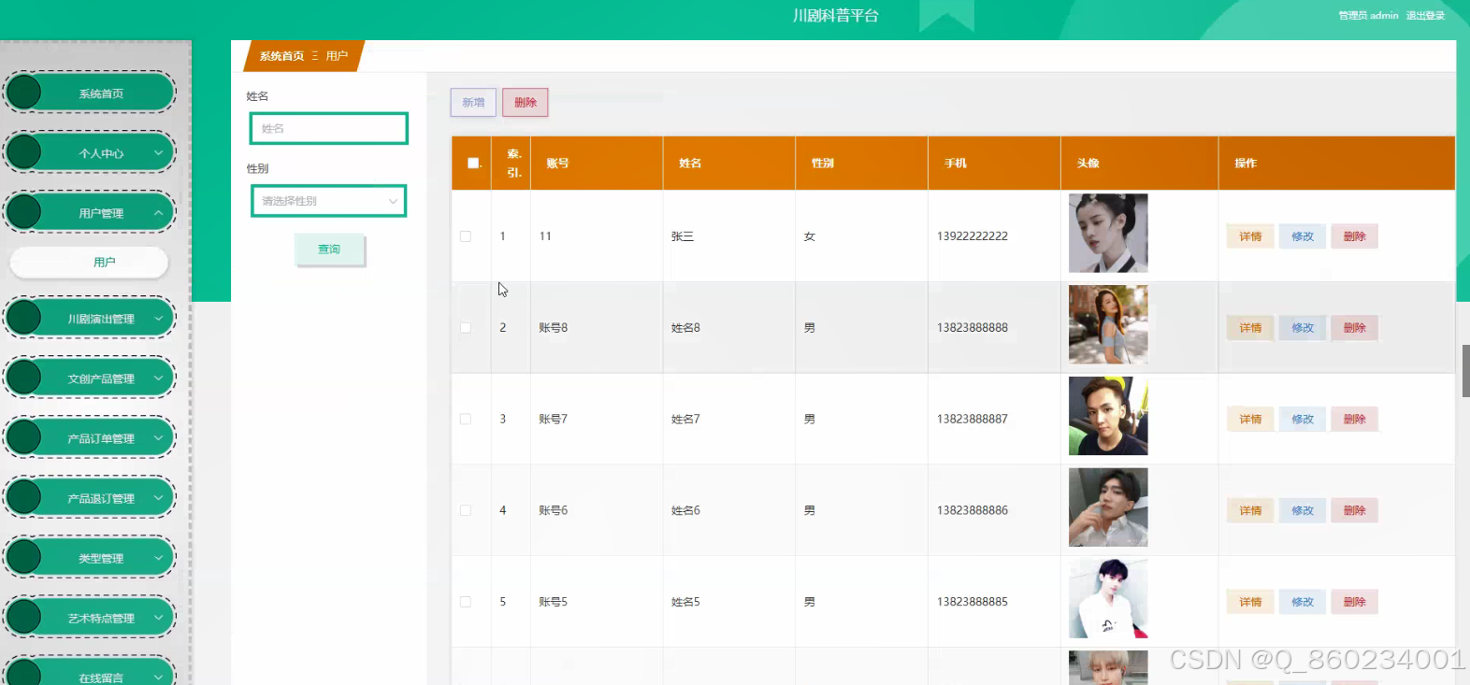
Task: Click 删除 for user 姓名8
Action: (x=1355, y=328)
